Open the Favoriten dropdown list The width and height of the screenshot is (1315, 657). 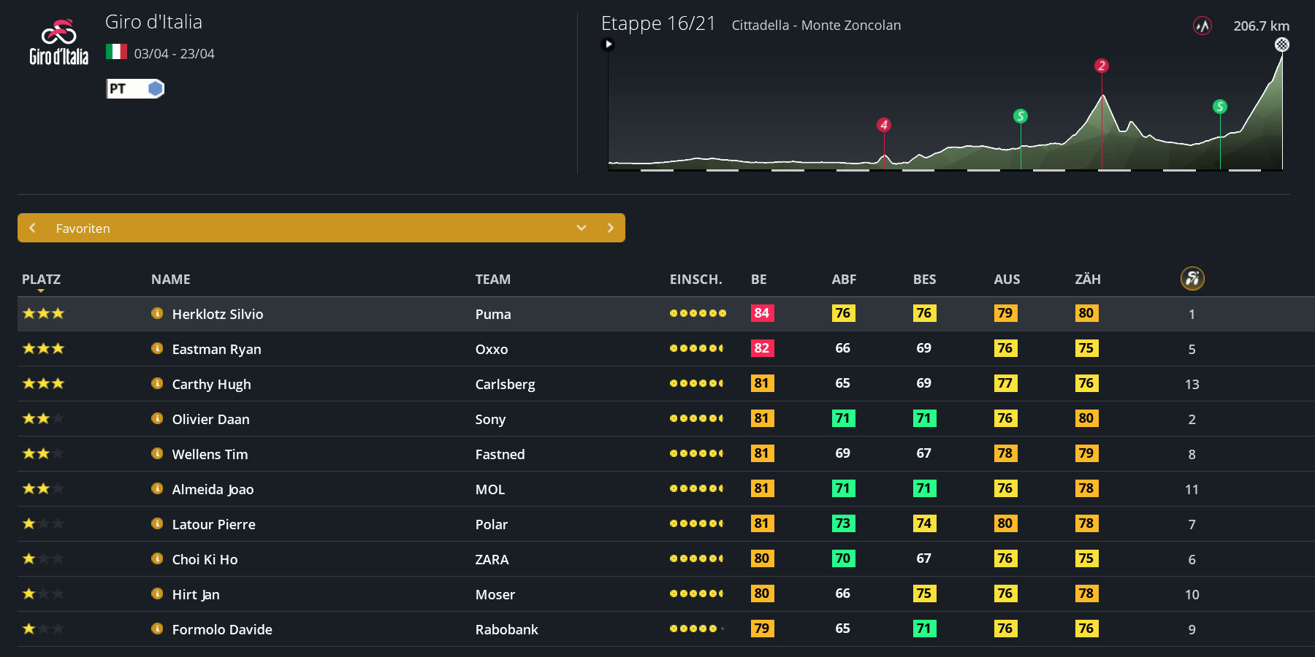[582, 228]
